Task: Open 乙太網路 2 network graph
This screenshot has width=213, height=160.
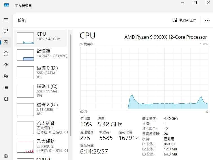Action: (x=41, y=146)
